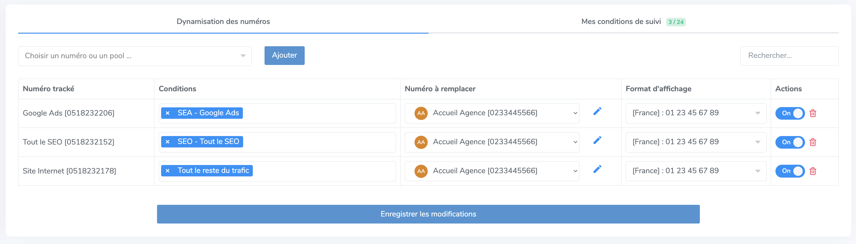The width and height of the screenshot is (856, 244).
Task: Open the Choisir un numéro ou un pool dropdown
Action: tap(134, 56)
